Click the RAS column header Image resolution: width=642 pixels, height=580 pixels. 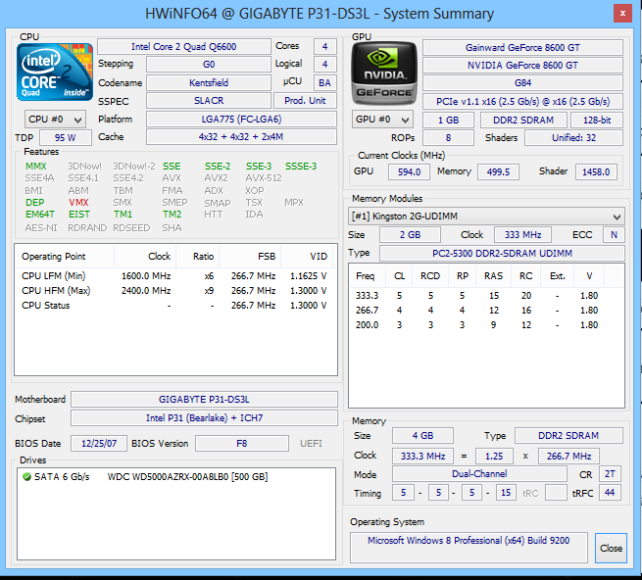(493, 276)
